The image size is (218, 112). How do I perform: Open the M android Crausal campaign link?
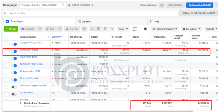point(29,78)
